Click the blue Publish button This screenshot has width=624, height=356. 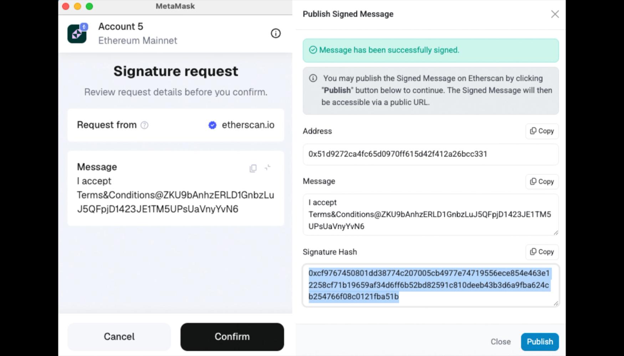540,342
